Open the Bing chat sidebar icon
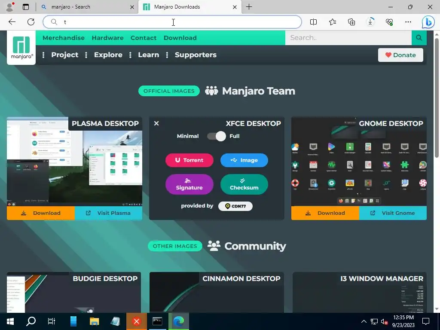This screenshot has width=440, height=330. (x=428, y=22)
